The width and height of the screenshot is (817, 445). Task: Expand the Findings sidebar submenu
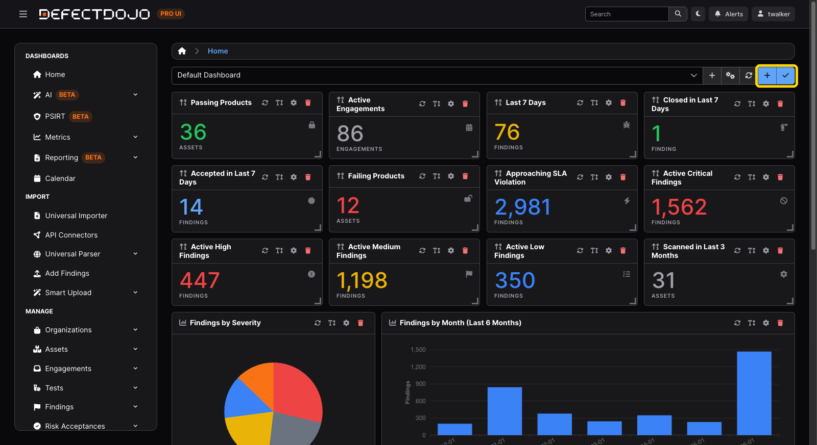click(x=86, y=407)
